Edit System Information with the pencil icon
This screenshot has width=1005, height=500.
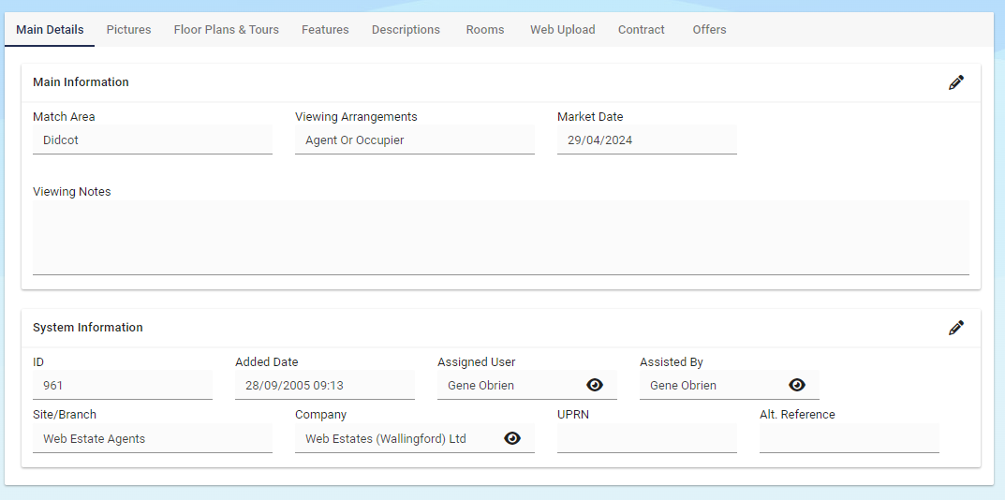pos(955,329)
